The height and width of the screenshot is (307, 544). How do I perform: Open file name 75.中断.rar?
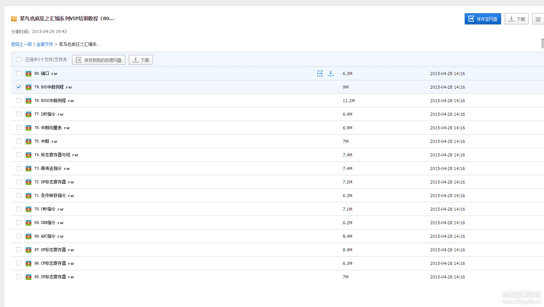pyautogui.click(x=46, y=141)
